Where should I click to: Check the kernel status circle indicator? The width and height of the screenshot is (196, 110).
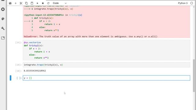point(192,3)
